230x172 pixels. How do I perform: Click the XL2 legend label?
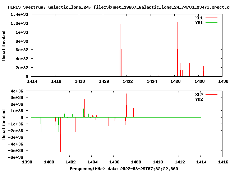[199, 95]
